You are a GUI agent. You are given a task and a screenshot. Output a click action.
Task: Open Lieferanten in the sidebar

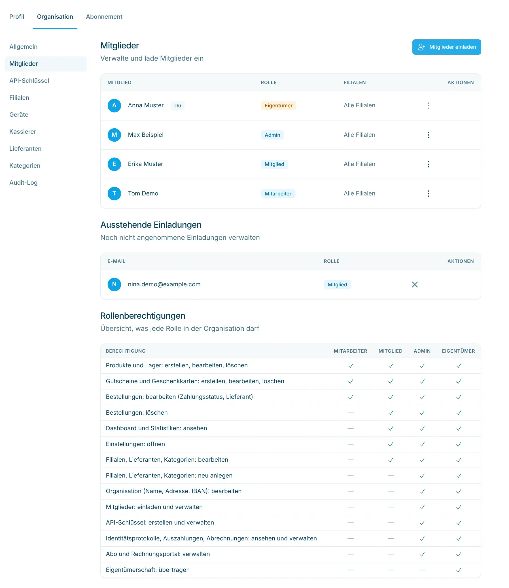[46, 149]
